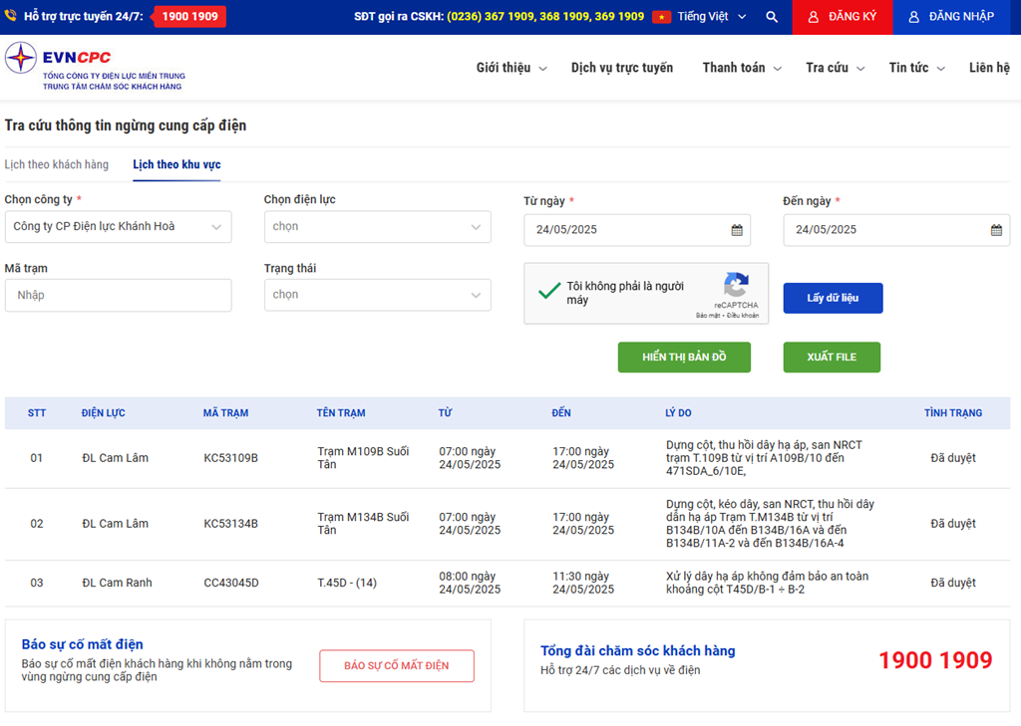
Task: Open the Chọn điện lực dropdown
Action: pyautogui.click(x=377, y=227)
